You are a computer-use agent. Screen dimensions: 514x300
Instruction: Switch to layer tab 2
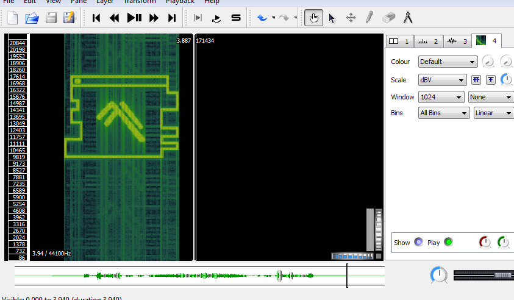pyautogui.click(x=428, y=41)
